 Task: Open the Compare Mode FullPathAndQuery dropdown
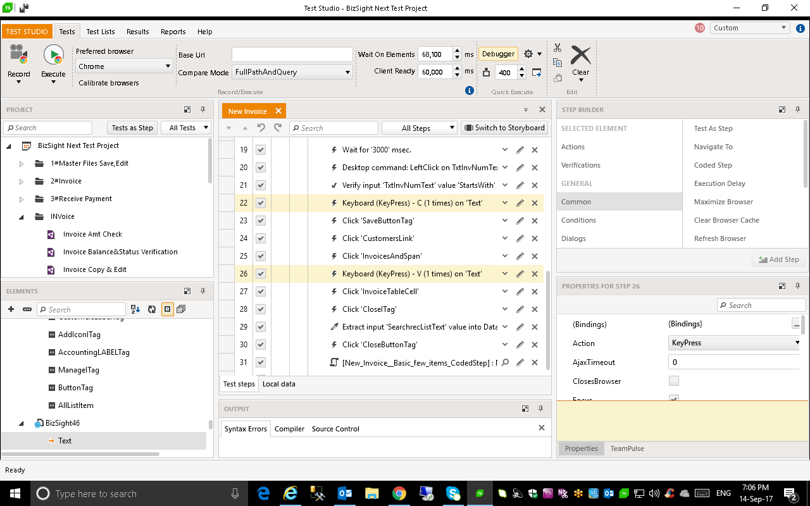pyautogui.click(x=292, y=72)
